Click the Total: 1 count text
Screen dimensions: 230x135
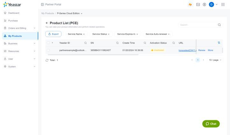[54, 60]
